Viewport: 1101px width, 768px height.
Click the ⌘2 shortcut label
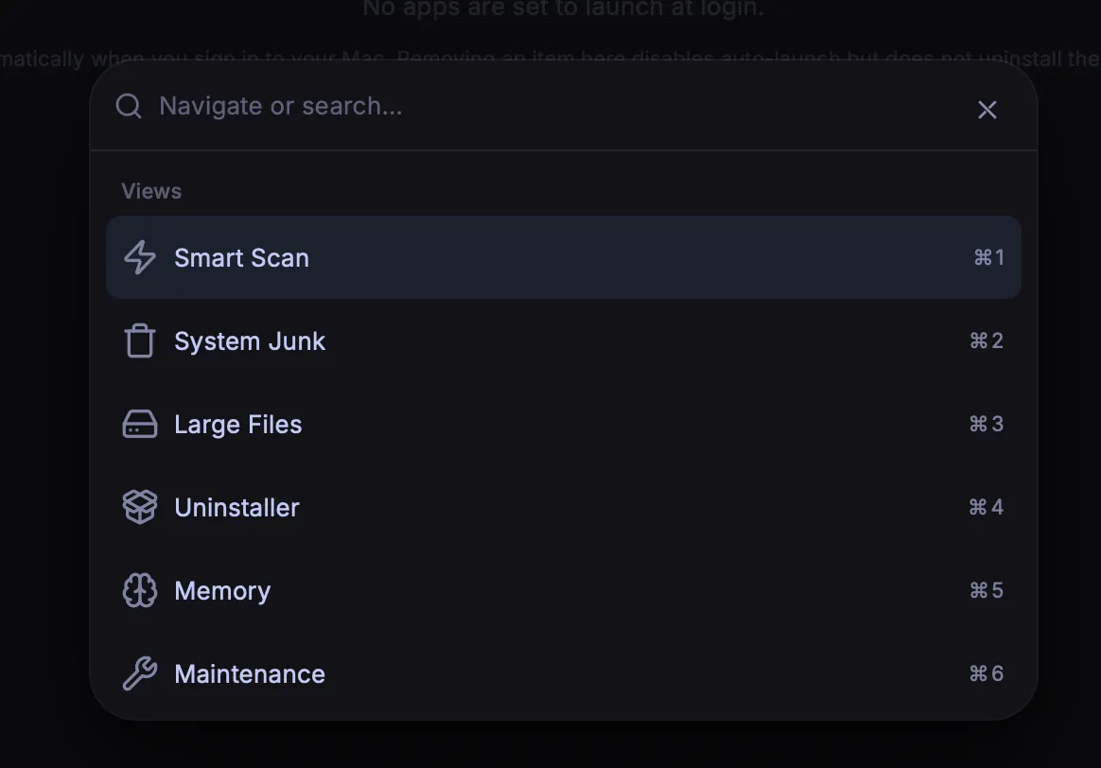pos(987,340)
